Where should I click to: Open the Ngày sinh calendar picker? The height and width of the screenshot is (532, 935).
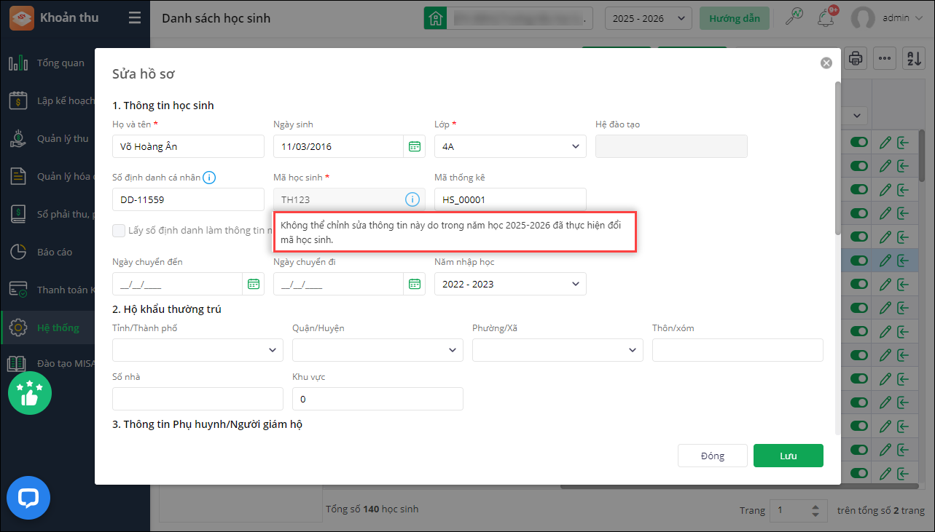point(415,146)
